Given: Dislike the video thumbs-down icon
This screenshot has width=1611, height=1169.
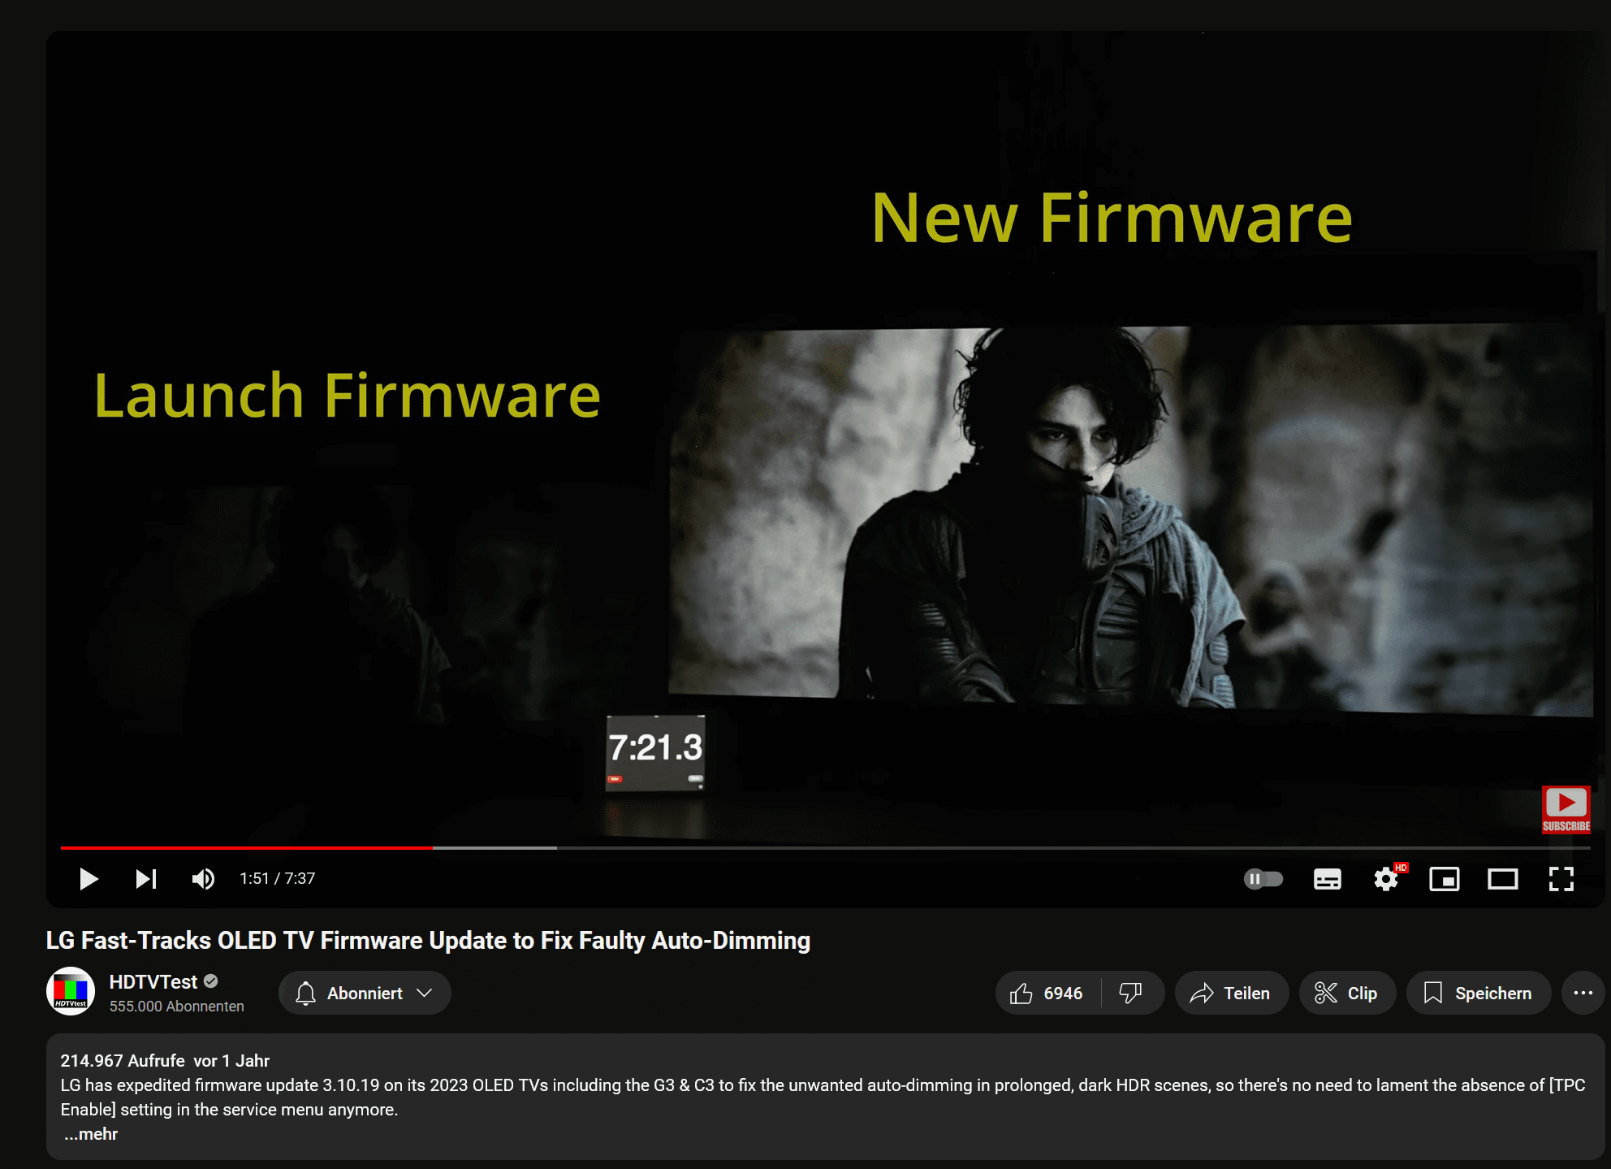Looking at the screenshot, I should [1131, 993].
